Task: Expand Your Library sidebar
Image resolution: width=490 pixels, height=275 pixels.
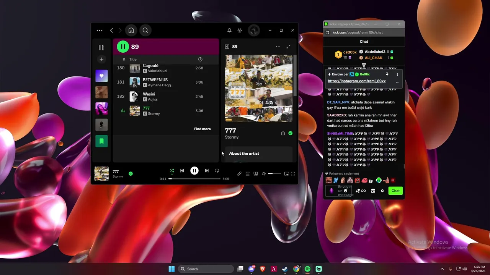Action: [x=101, y=47]
